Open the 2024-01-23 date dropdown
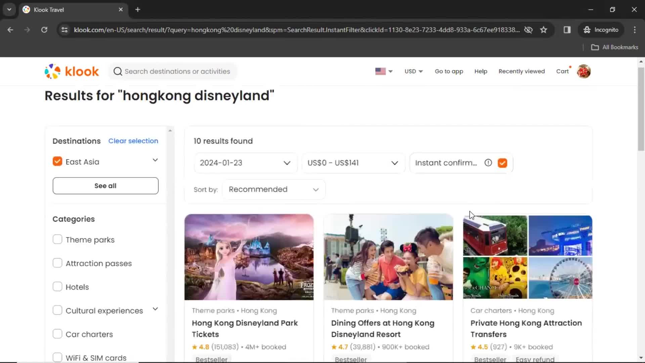The image size is (645, 363). coord(246,163)
